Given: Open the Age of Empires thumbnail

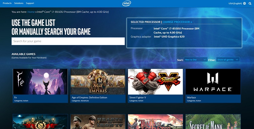Looking at the screenshot, I should [x=98, y=82].
